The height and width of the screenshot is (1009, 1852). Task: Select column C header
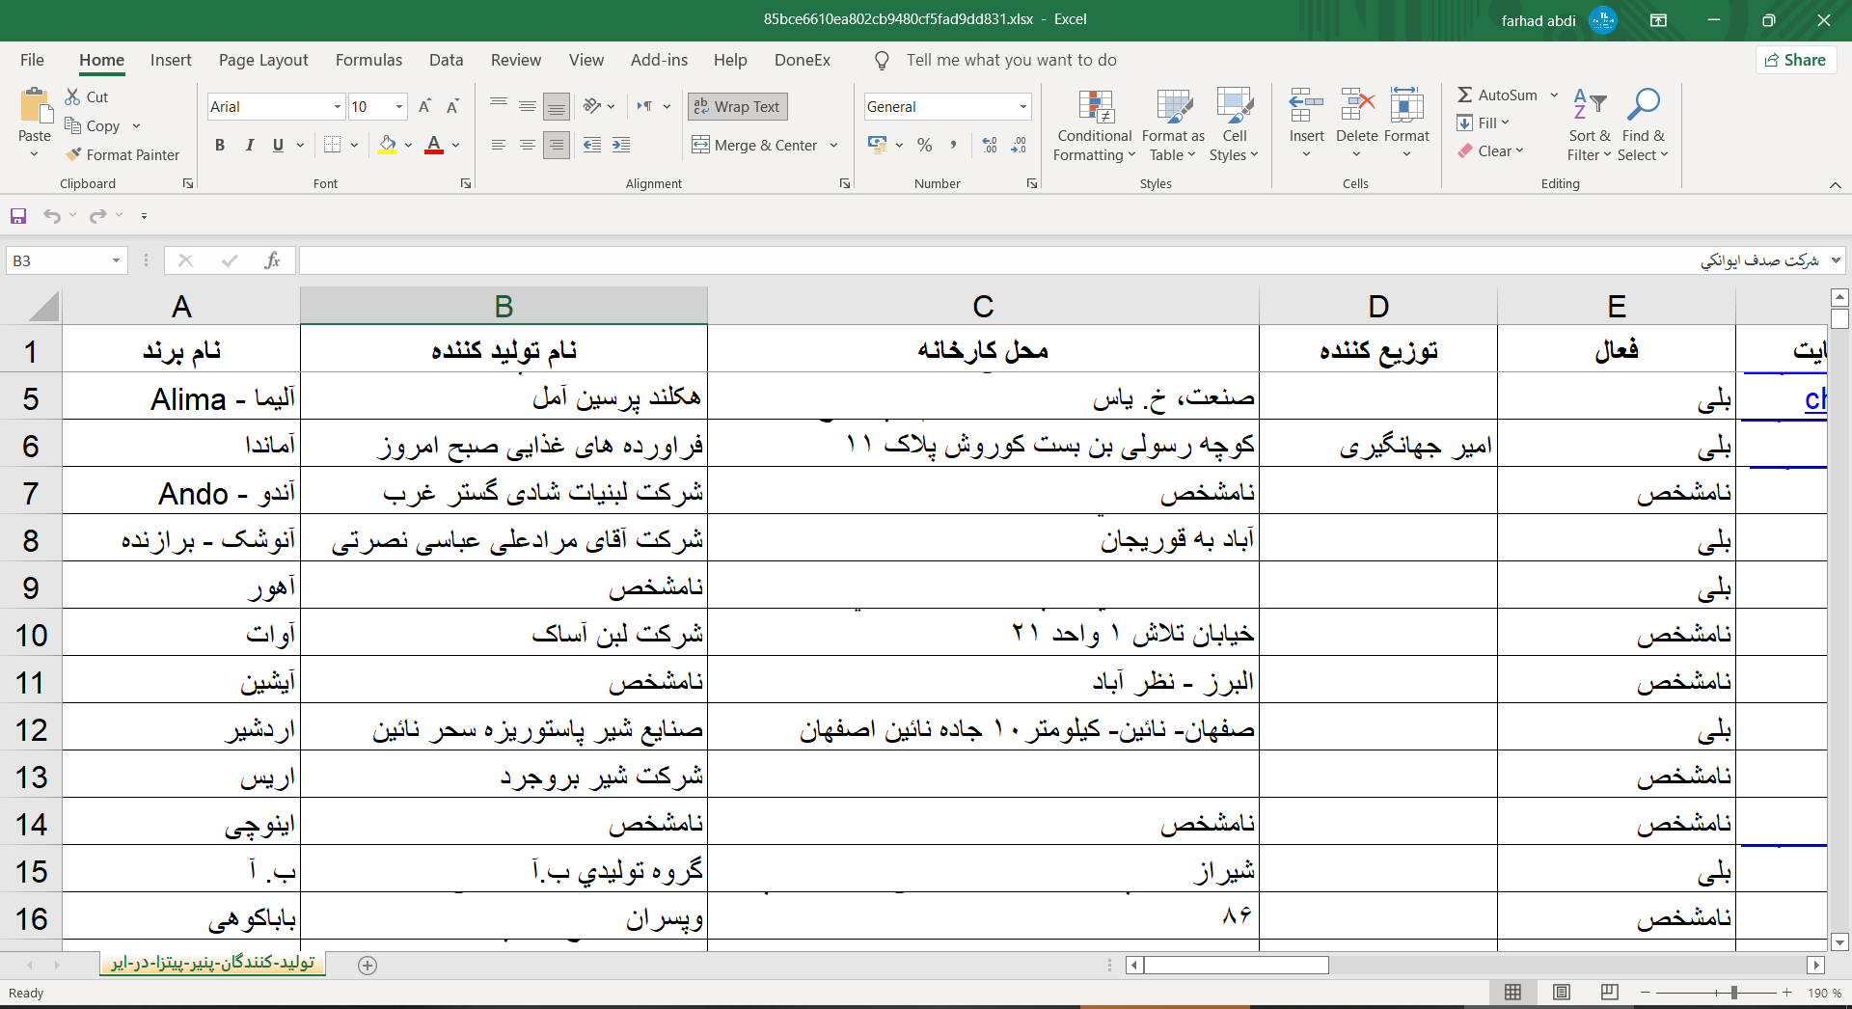pos(983,307)
